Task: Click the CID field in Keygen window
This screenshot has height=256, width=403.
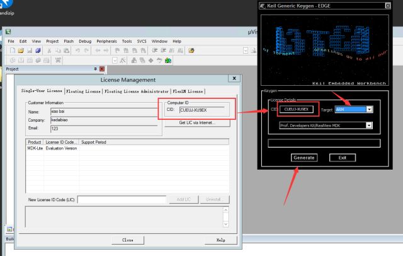Action: pyautogui.click(x=297, y=109)
